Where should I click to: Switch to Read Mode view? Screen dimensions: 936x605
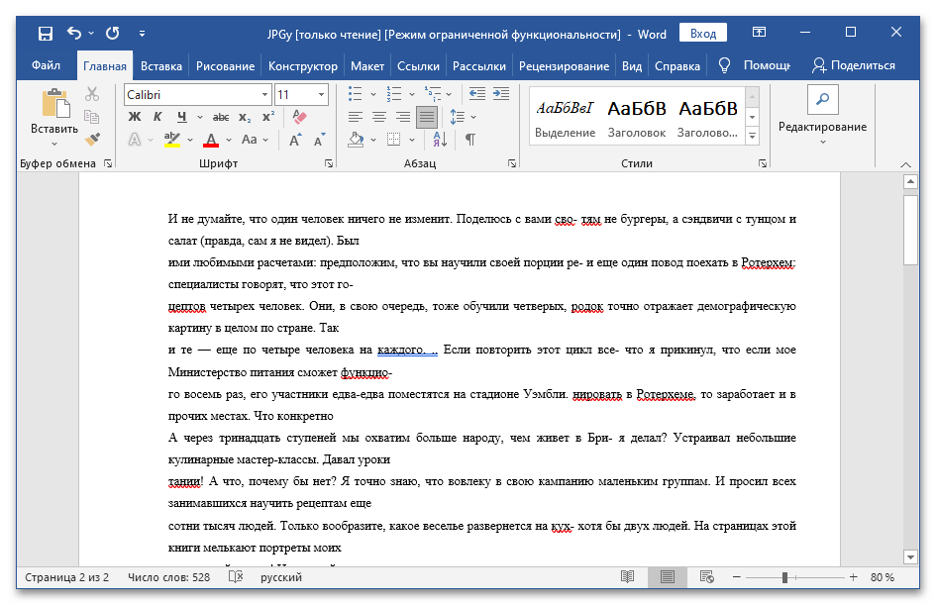627,577
